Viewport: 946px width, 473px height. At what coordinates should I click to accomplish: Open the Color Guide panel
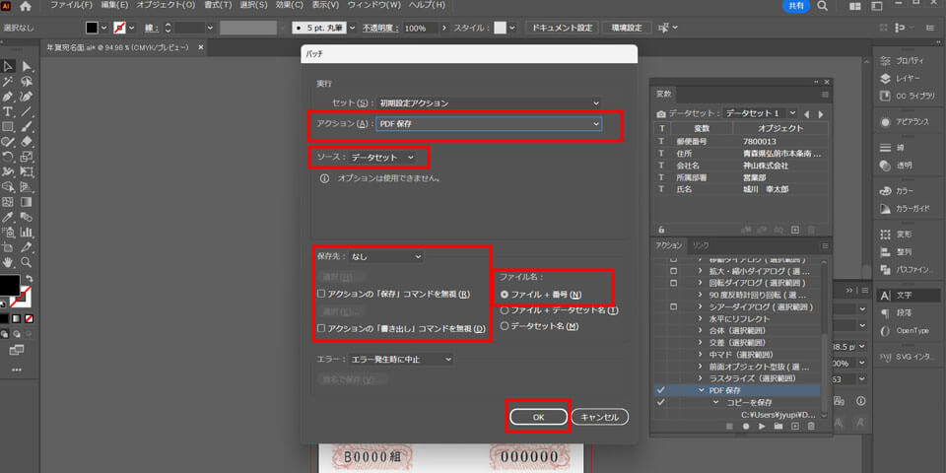[884, 208]
